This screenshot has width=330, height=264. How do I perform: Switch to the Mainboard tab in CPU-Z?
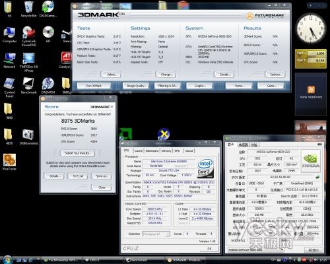(x=152, y=150)
